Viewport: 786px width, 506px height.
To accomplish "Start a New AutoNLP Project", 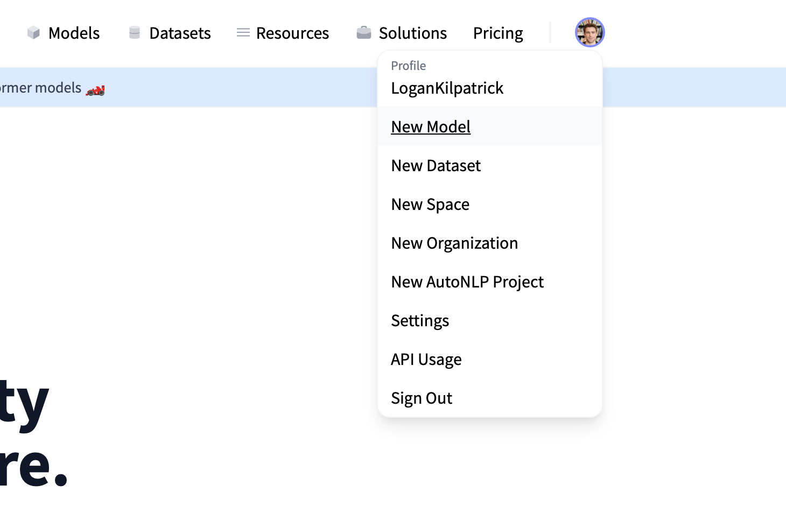I will point(467,282).
